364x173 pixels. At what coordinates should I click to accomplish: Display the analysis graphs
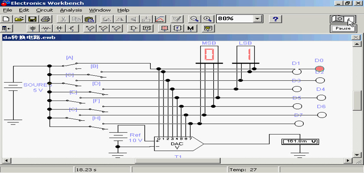pos(159,19)
